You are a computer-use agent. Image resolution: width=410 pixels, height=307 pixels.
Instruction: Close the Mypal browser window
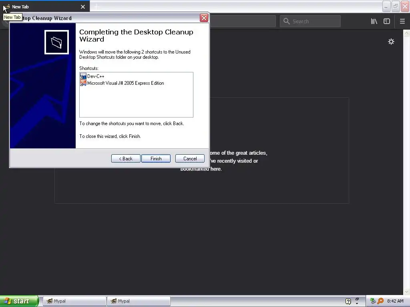tap(405, 6)
